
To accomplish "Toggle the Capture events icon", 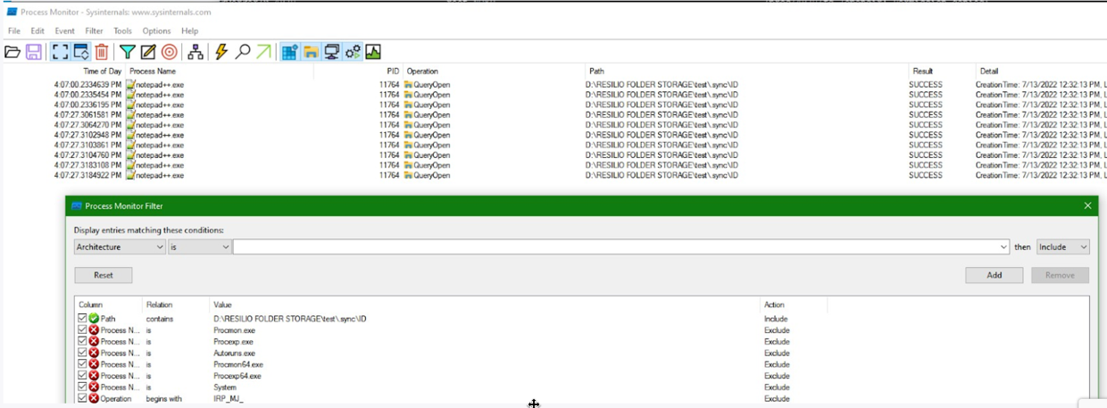I will tap(59, 52).
